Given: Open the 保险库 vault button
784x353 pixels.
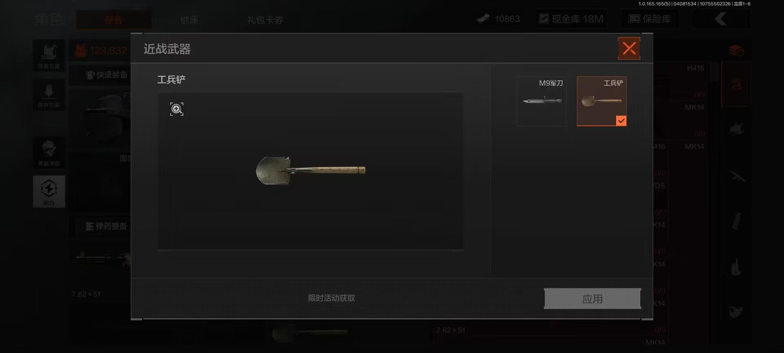Looking at the screenshot, I should coord(650,19).
